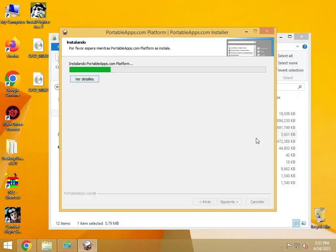This screenshot has width=336, height=252.
Task: Select the DesktopGo v0.31 folder icon
Action: (x=13, y=152)
